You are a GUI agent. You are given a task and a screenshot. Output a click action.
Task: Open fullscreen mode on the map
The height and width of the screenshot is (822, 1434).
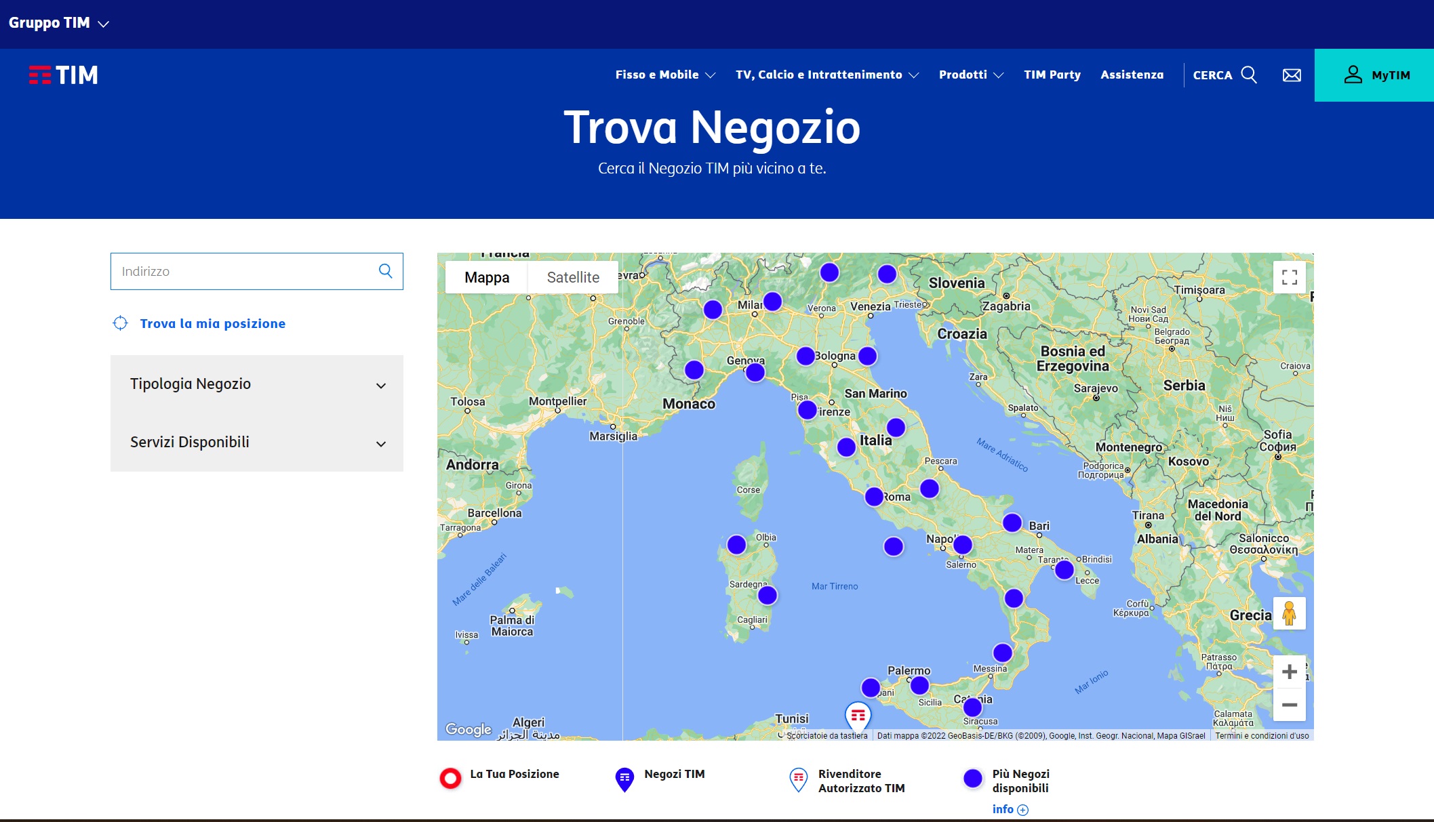pos(1289,276)
